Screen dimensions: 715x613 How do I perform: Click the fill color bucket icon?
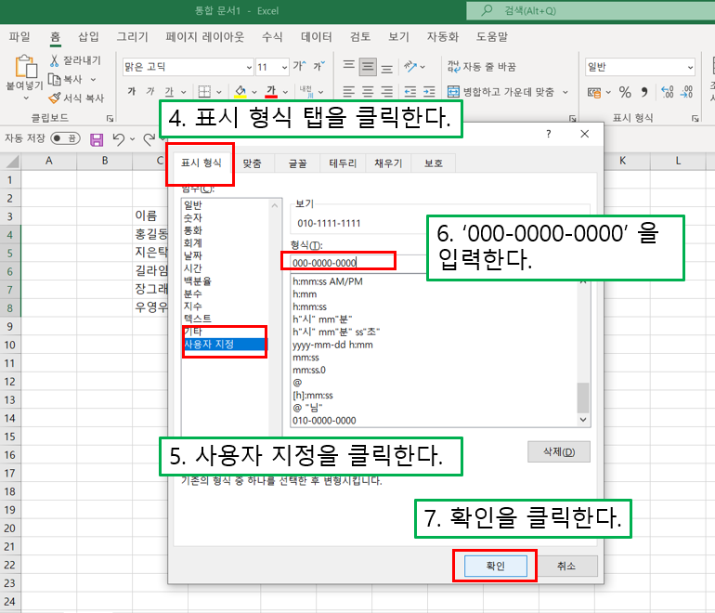[x=240, y=92]
